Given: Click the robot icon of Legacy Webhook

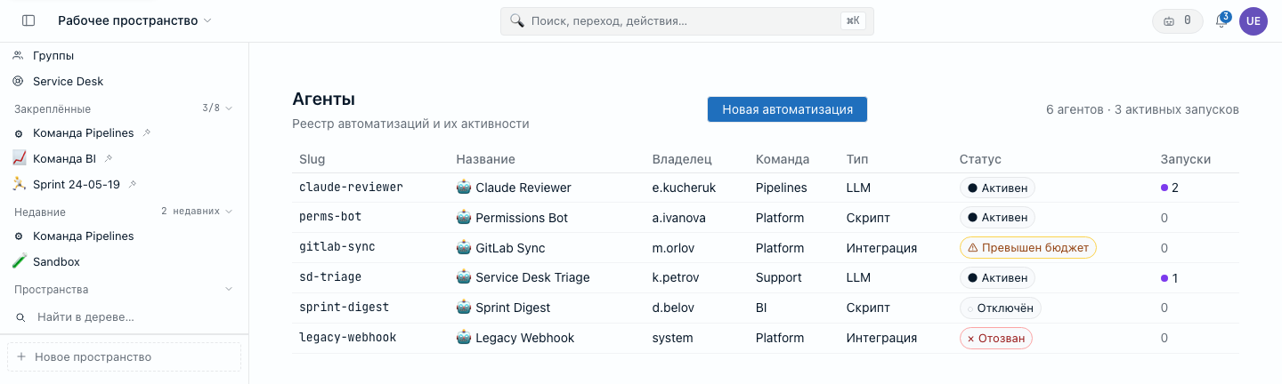Looking at the screenshot, I should [x=464, y=338].
